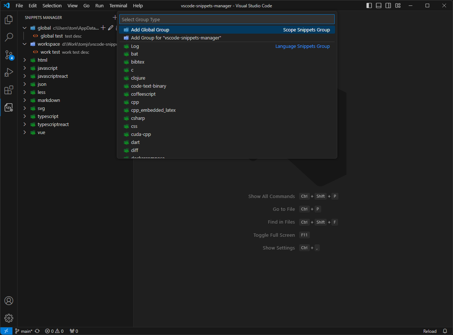Open the Search view in activity bar
Image resolution: width=453 pixels, height=335 pixels.
pos(9,37)
